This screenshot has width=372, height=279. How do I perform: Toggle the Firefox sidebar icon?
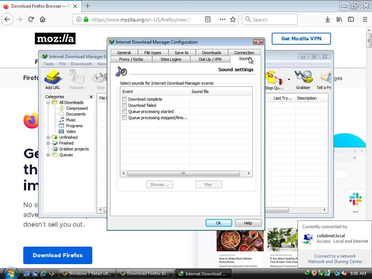click(351, 20)
